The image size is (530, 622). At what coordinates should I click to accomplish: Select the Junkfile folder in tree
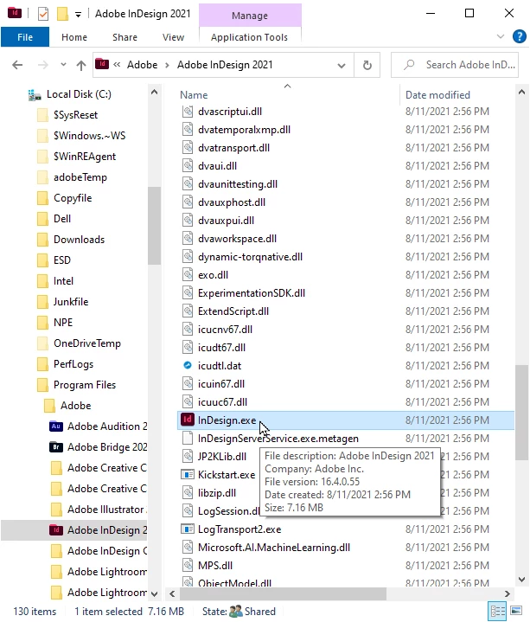[x=71, y=301]
